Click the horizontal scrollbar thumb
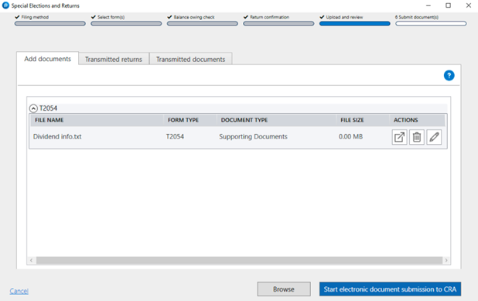The height and width of the screenshot is (301, 478). tap(239, 260)
